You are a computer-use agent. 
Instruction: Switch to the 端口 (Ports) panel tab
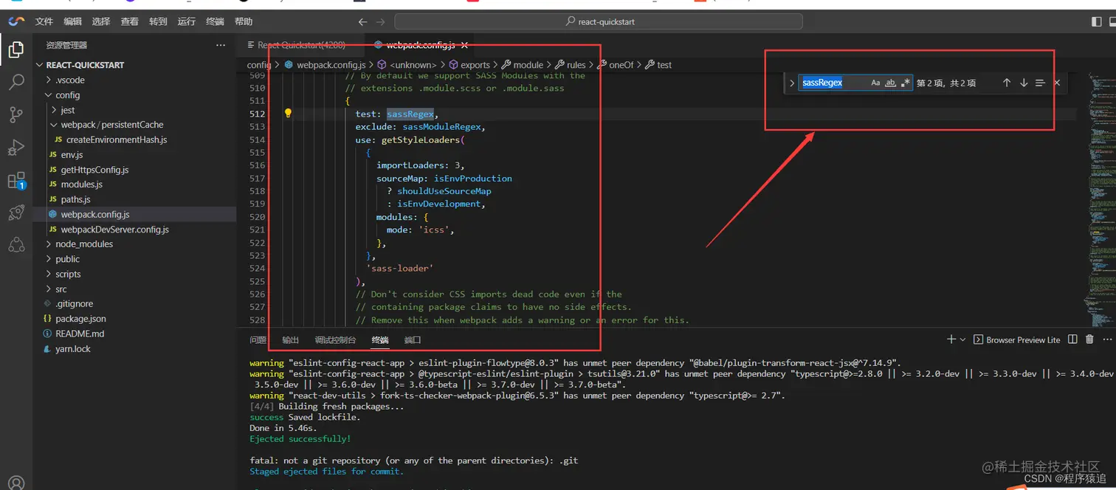(x=413, y=340)
